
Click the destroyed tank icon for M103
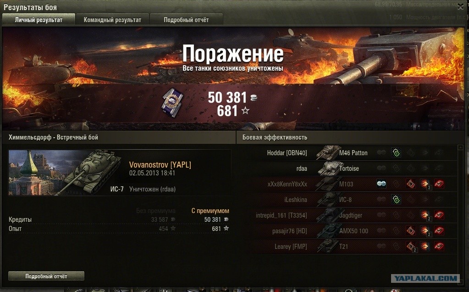(439, 184)
